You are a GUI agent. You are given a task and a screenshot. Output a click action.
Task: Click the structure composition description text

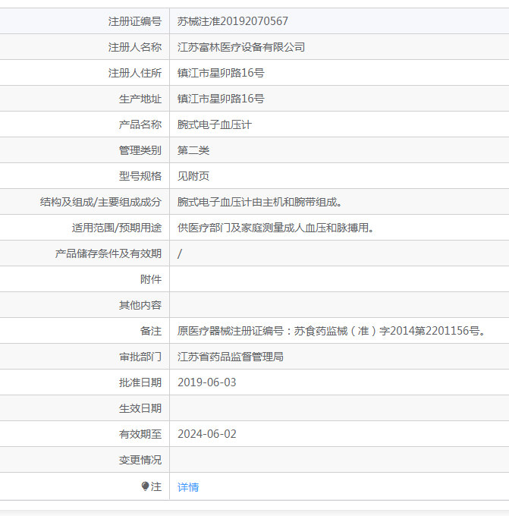260,202
